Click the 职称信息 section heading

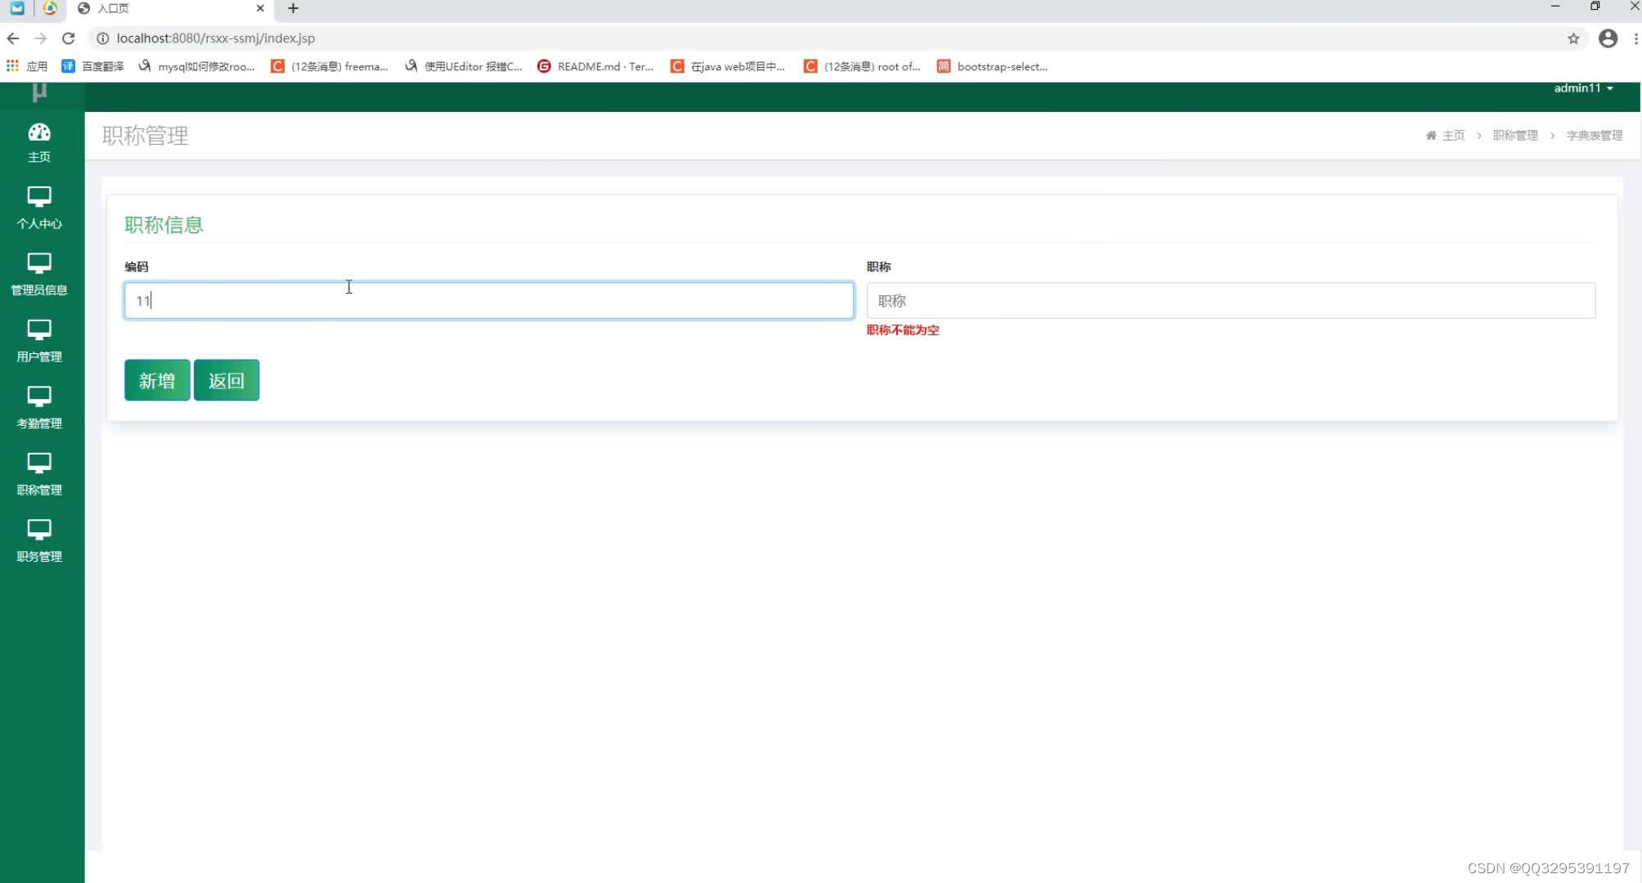(x=164, y=225)
